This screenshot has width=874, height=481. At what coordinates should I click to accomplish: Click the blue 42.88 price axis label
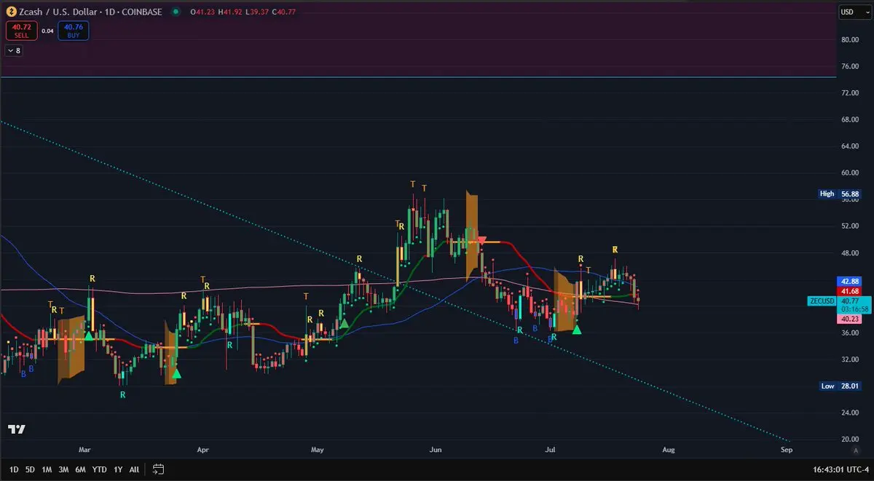[850, 281]
